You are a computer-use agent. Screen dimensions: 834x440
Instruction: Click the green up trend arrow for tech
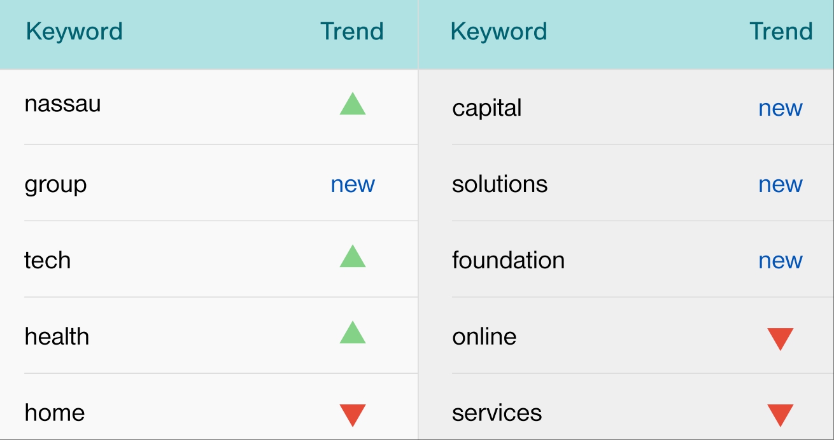tap(353, 257)
